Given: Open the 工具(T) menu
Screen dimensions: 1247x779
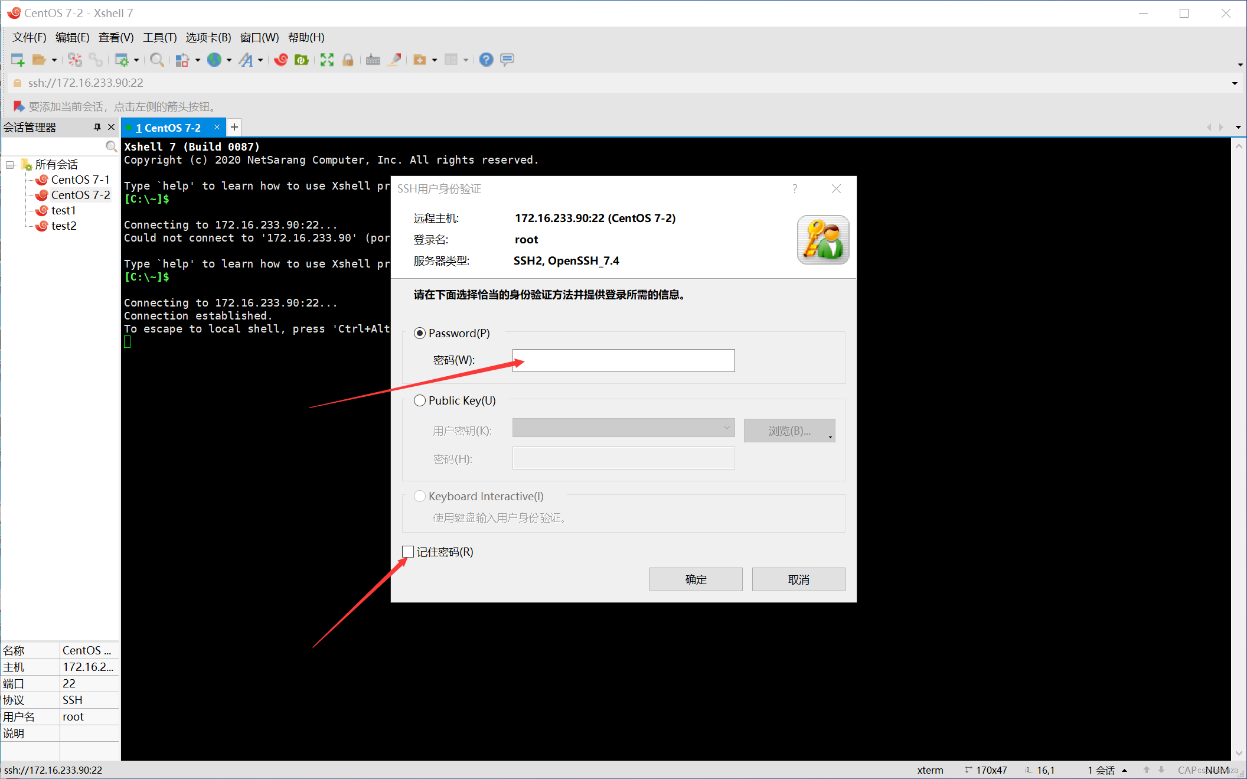Looking at the screenshot, I should tap(159, 37).
